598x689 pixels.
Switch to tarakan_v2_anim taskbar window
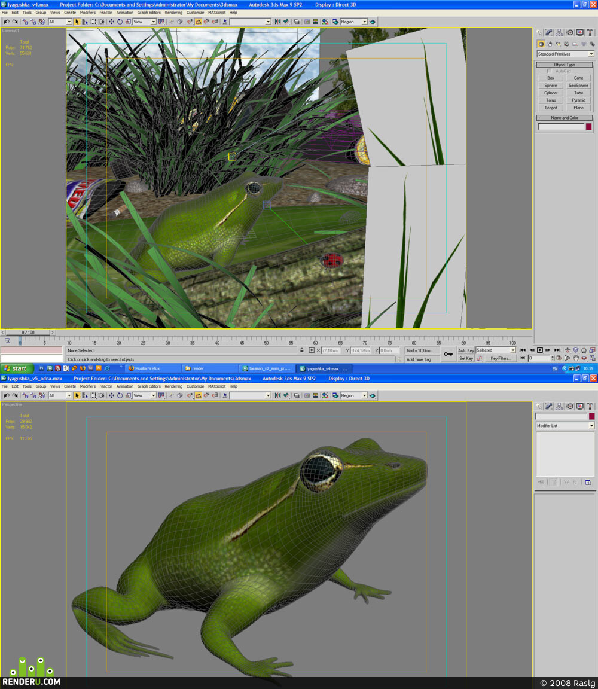tap(267, 368)
